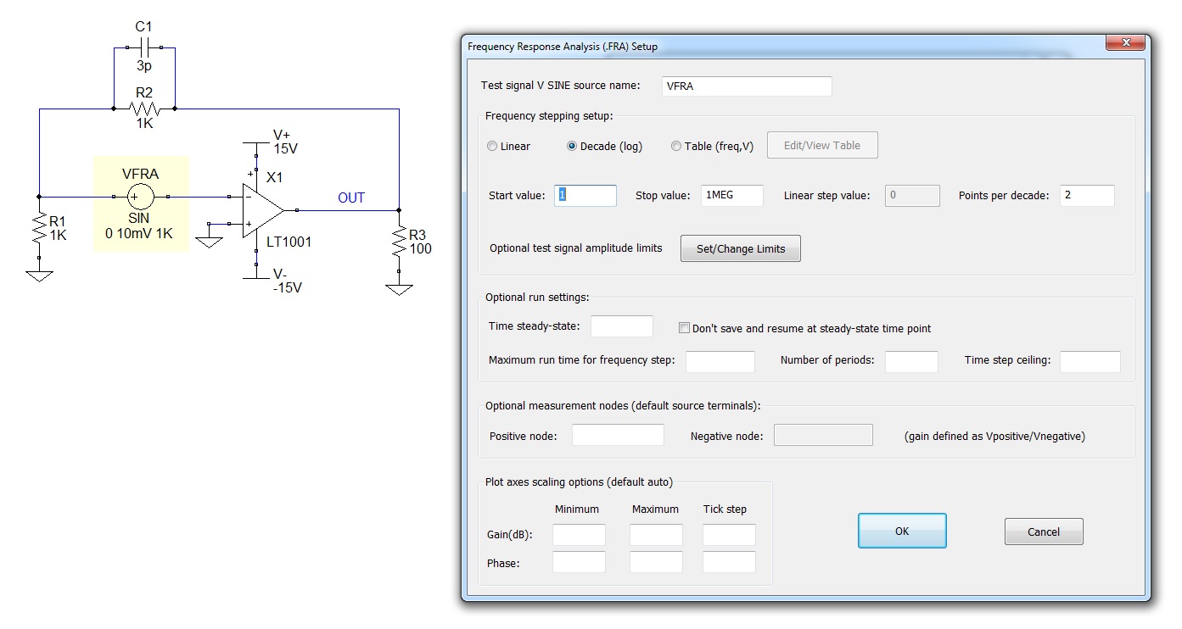Cancel the FRA setup dialog
This screenshot has width=1182, height=629.
(x=1043, y=532)
